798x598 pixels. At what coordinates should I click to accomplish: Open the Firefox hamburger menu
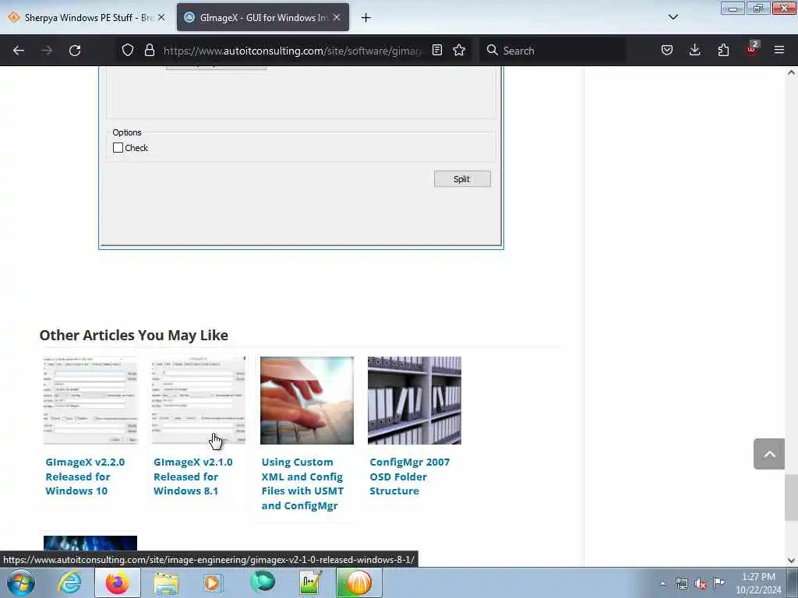(x=779, y=51)
